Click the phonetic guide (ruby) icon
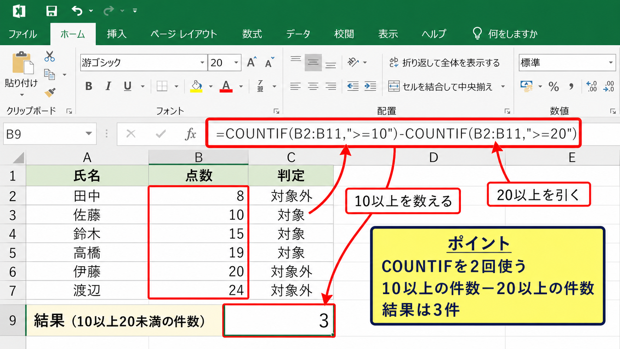Screen dimensions: 620x349 pos(260,86)
